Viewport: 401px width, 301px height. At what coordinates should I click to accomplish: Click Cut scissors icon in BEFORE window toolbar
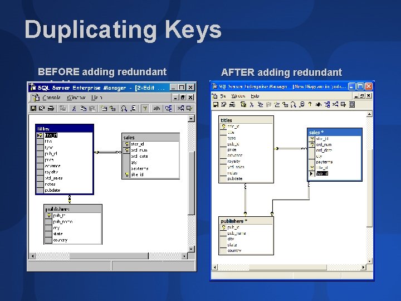74,109
